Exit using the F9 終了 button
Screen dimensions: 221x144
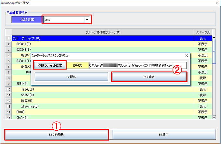click(164, 134)
